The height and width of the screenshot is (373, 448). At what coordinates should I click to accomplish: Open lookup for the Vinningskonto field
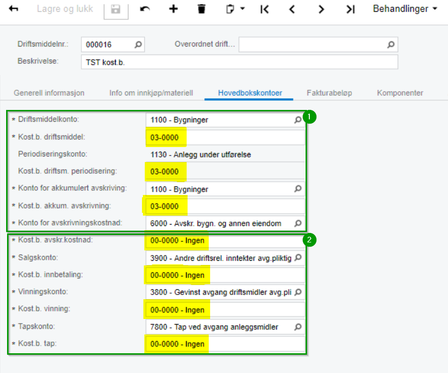[x=298, y=292]
